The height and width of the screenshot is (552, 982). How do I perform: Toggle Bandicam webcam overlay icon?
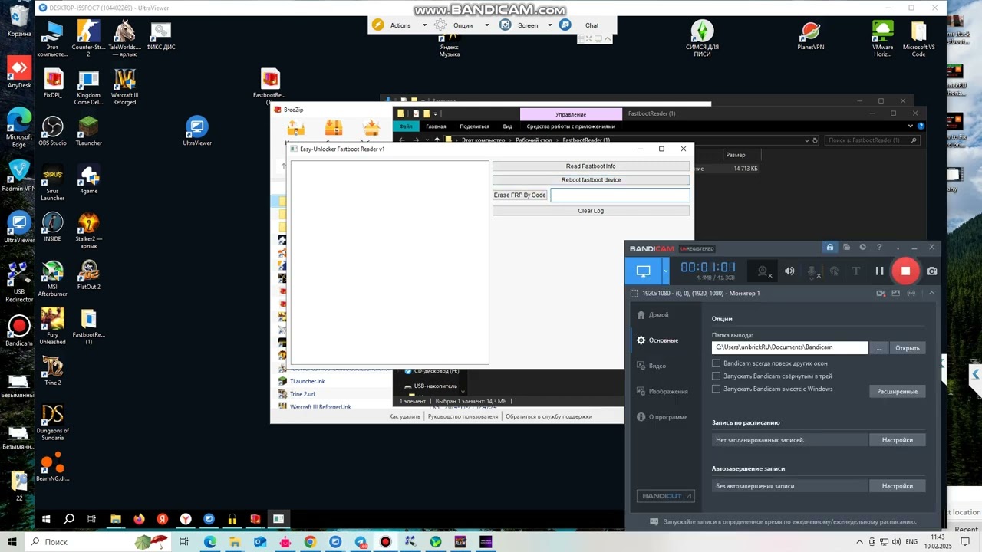(x=763, y=271)
